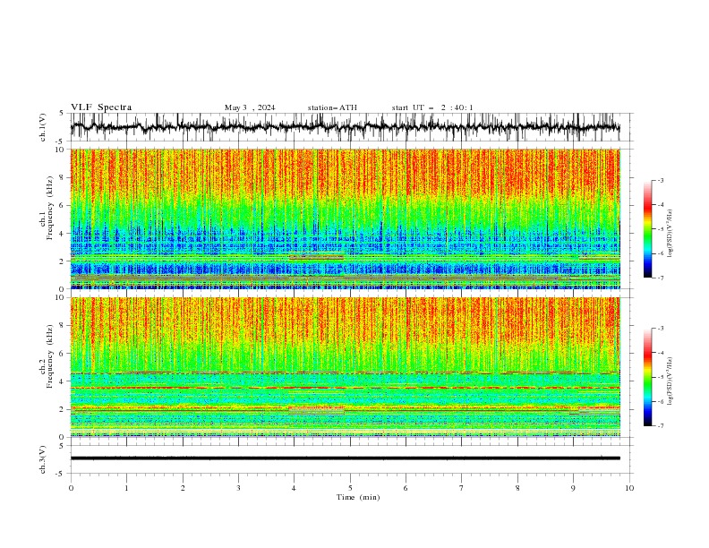Screen dimensions: 709x548
Task: Click the "4" tick on the Time axis
Action: [x=294, y=488]
